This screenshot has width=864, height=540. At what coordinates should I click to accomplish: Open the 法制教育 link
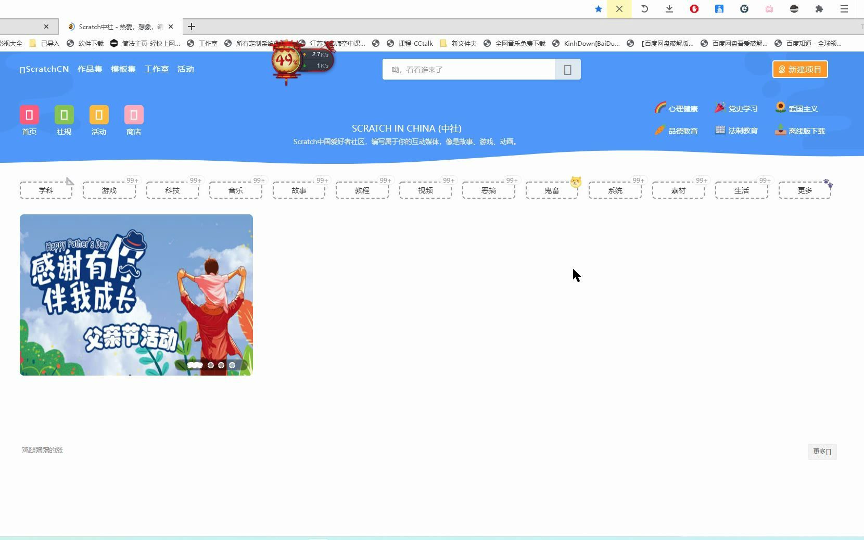[x=736, y=131]
